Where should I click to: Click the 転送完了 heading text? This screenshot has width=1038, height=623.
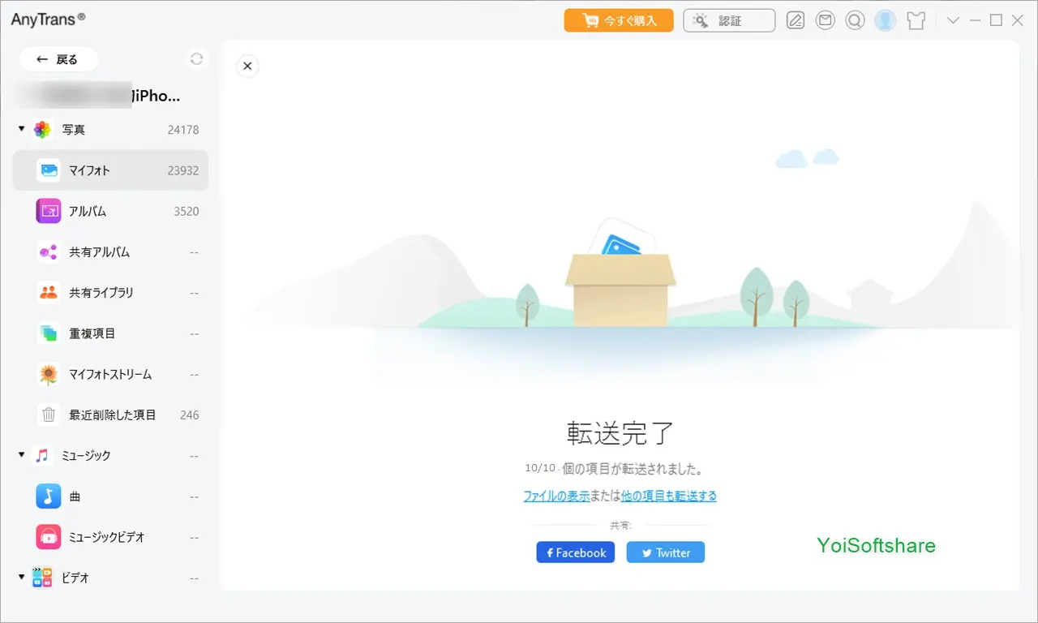pos(620,433)
